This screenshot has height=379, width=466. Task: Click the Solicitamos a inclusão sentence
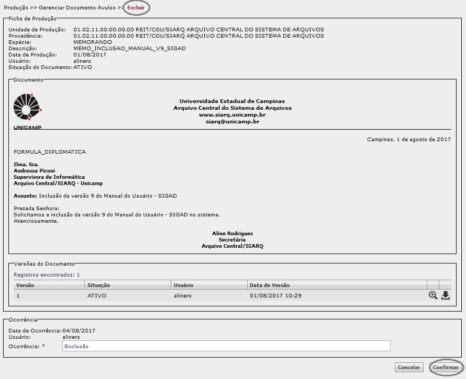(x=117, y=214)
